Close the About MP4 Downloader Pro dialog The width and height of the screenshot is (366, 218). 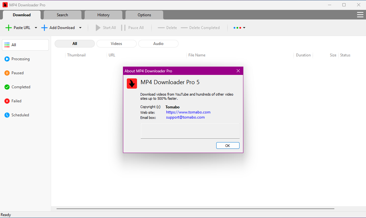click(238, 71)
